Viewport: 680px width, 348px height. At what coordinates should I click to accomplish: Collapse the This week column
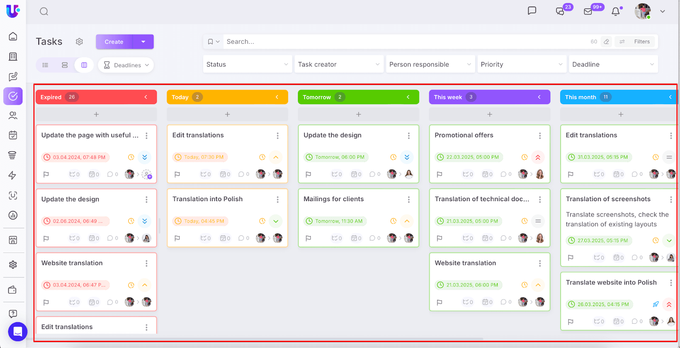[539, 97]
